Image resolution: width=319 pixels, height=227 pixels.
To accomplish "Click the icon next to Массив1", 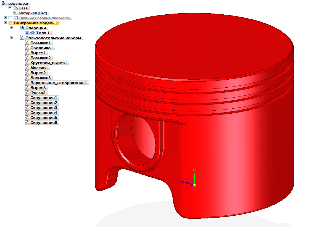I will pyautogui.click(x=27, y=67).
